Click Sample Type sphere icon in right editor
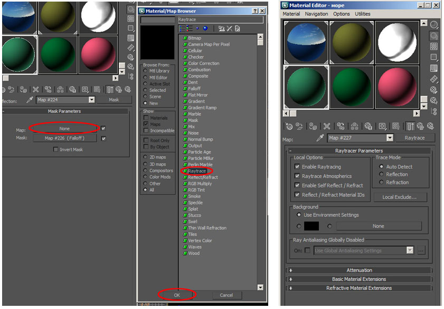The image size is (444, 309). point(434,25)
